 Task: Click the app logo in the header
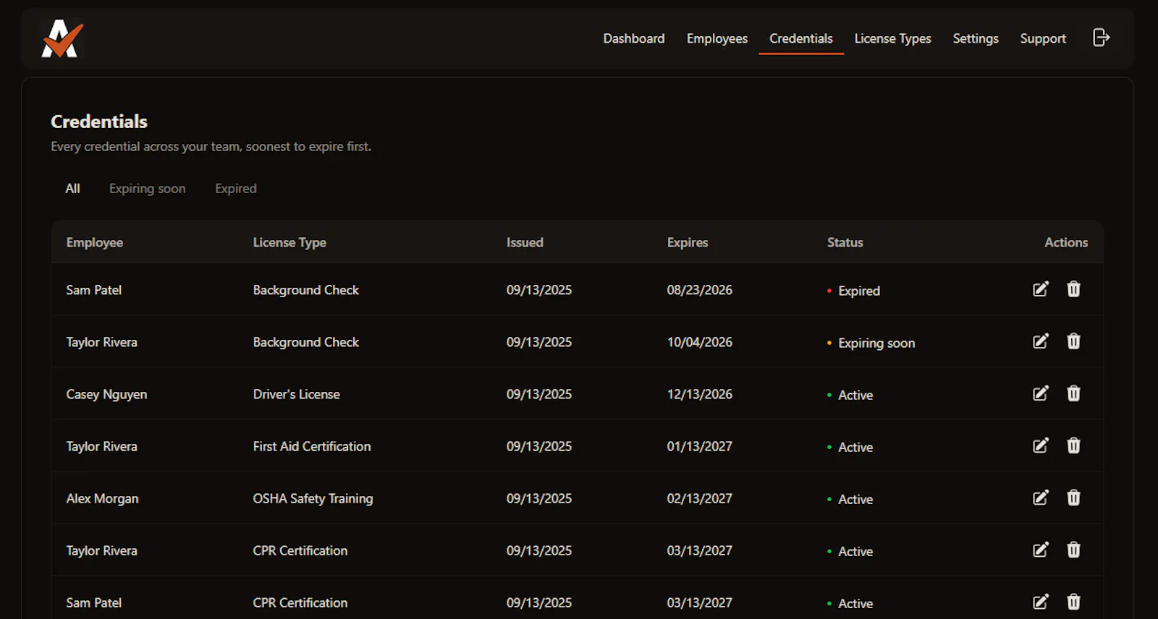(x=62, y=38)
